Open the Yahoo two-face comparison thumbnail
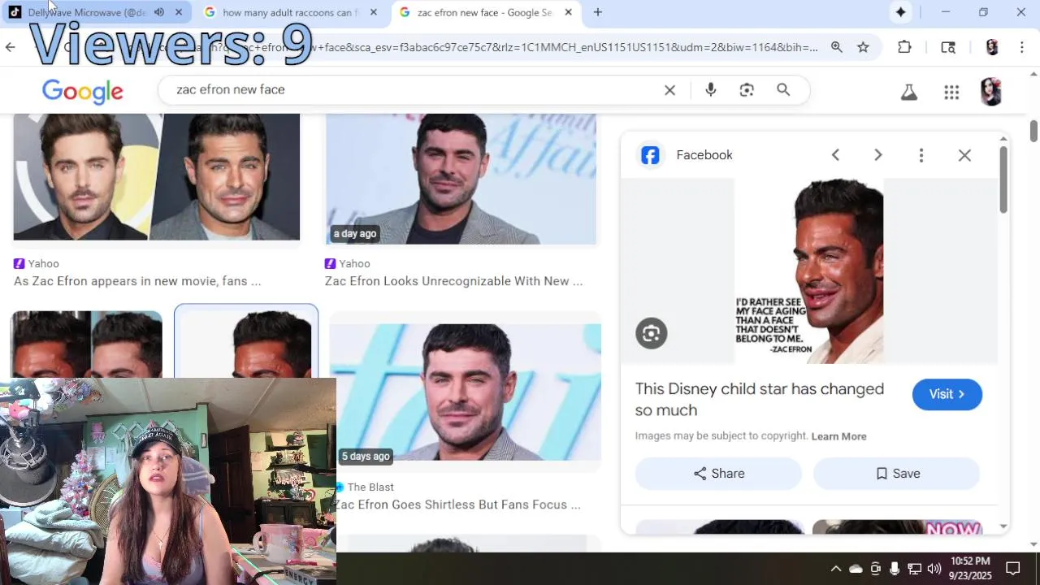Viewport: 1040px width, 585px height. click(157, 177)
